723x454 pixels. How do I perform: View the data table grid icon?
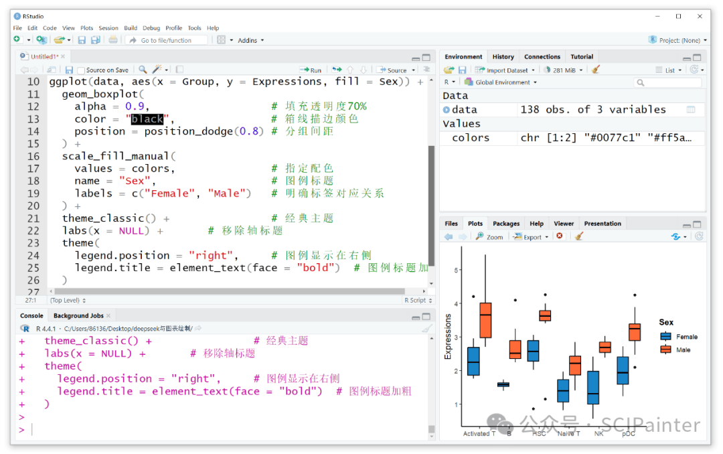pos(691,109)
